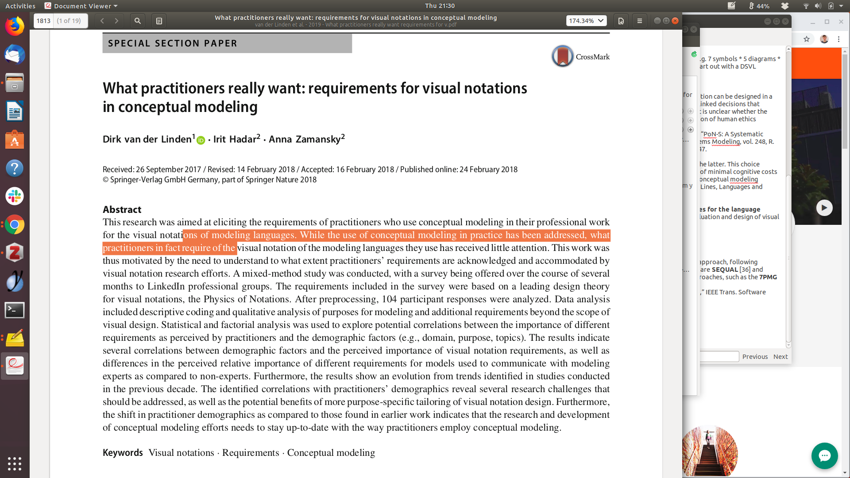
Task: Click the page number input field
Action: click(x=43, y=21)
